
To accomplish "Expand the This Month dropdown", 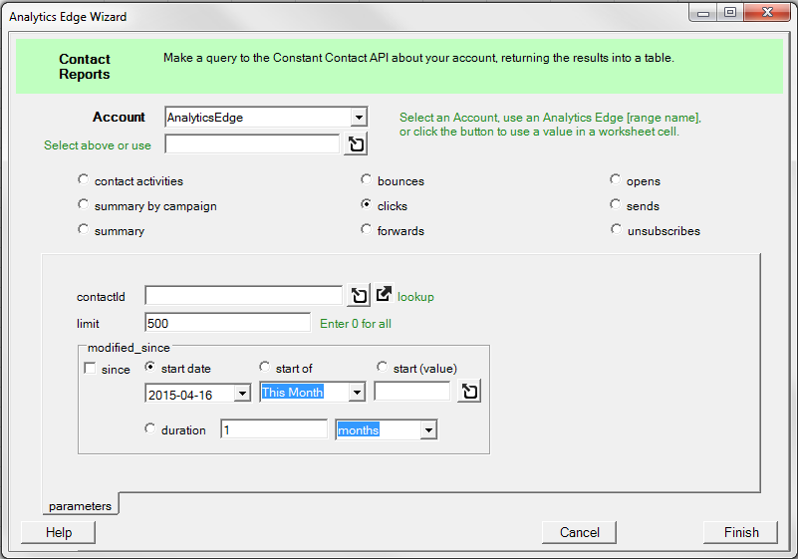I will point(357,393).
